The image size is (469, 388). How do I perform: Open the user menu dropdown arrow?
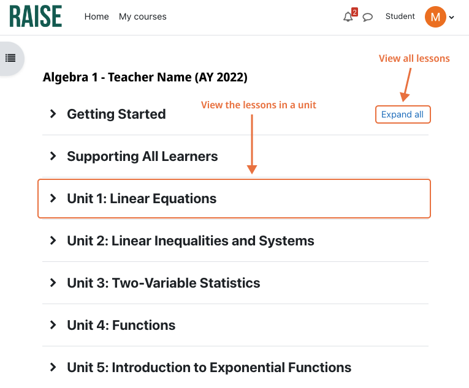click(x=452, y=18)
